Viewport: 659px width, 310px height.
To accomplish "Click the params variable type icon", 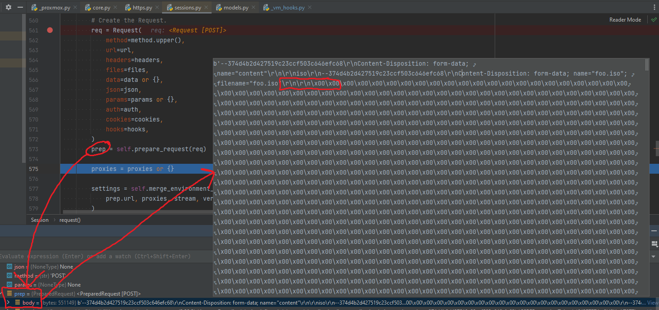I will 9,285.
